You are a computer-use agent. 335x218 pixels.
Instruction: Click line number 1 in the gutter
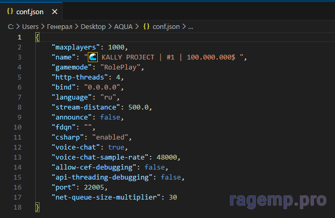click(x=19, y=37)
